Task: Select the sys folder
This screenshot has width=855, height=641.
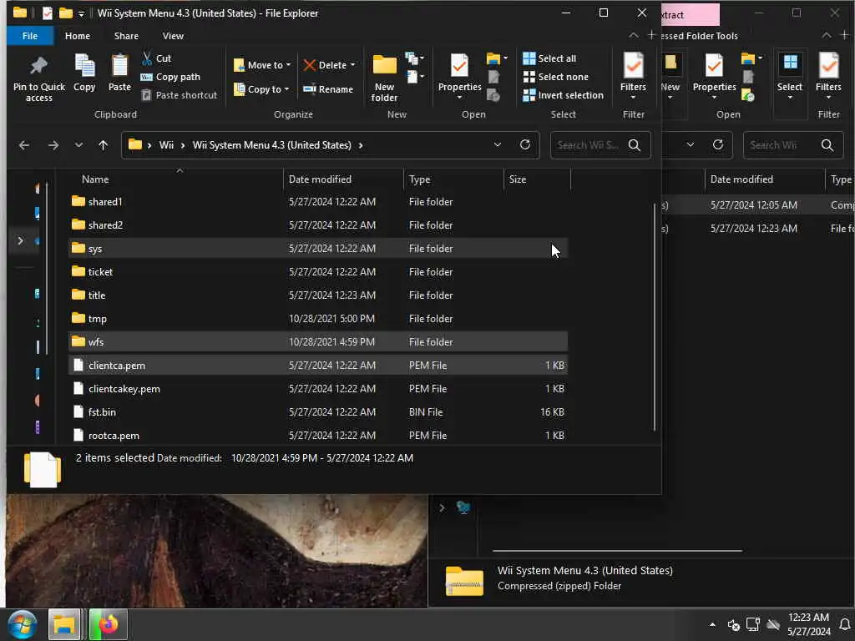Action: [x=318, y=249]
